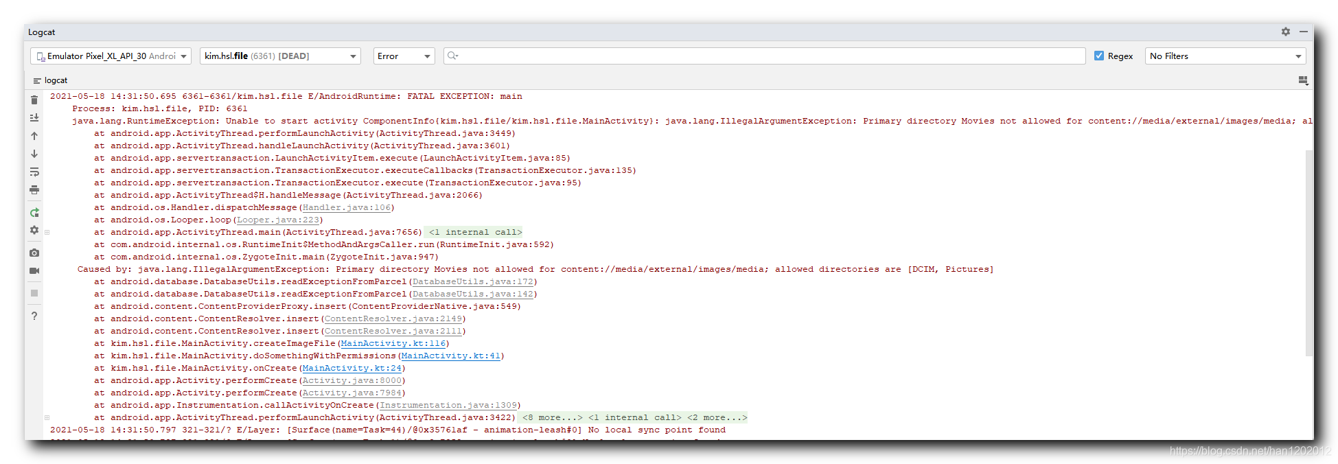The height and width of the screenshot is (464, 1338).
Task: Open Looper.java:223 link
Action: coord(278,220)
